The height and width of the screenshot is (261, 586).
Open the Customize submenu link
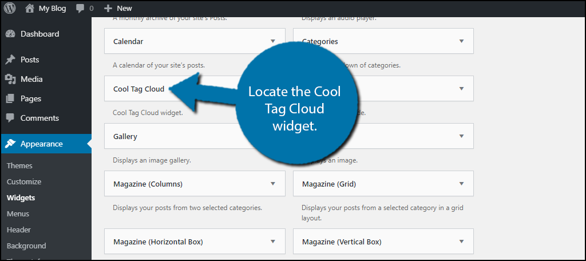coord(24,182)
